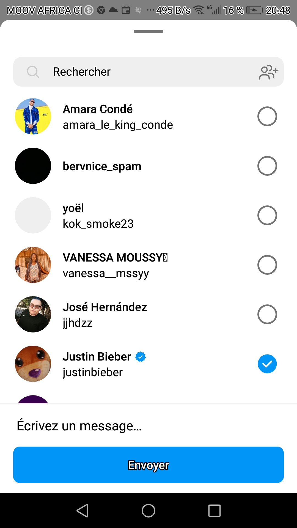Select yoël kok_smoke23 radio circle
297x528 pixels.
pos(267,215)
